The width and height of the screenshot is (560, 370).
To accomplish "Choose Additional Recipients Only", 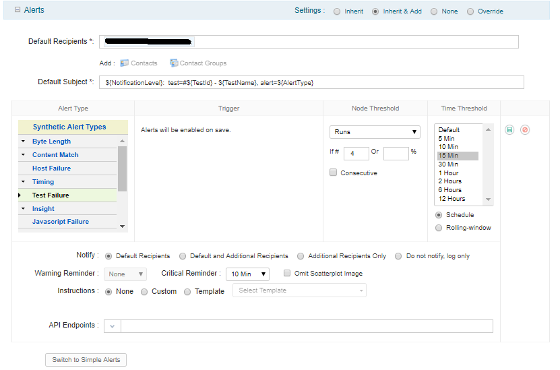I will pos(301,256).
